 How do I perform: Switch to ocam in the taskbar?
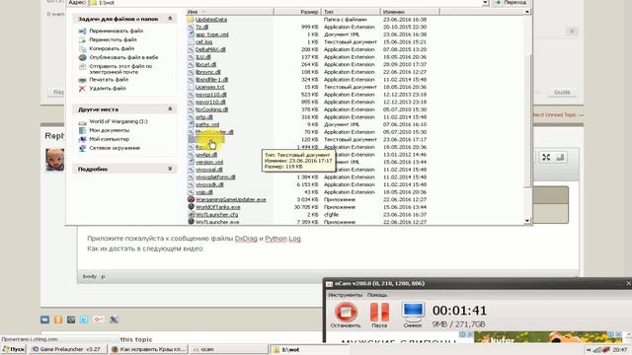click(x=228, y=349)
